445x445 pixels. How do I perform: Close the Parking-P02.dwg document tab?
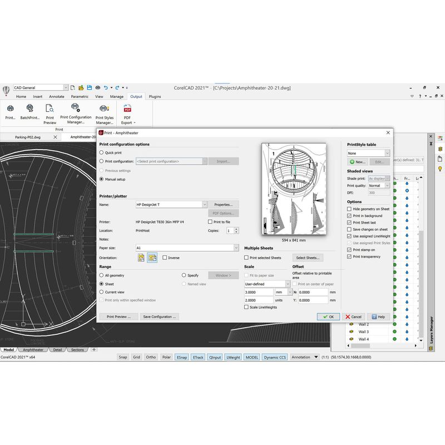pos(55,137)
